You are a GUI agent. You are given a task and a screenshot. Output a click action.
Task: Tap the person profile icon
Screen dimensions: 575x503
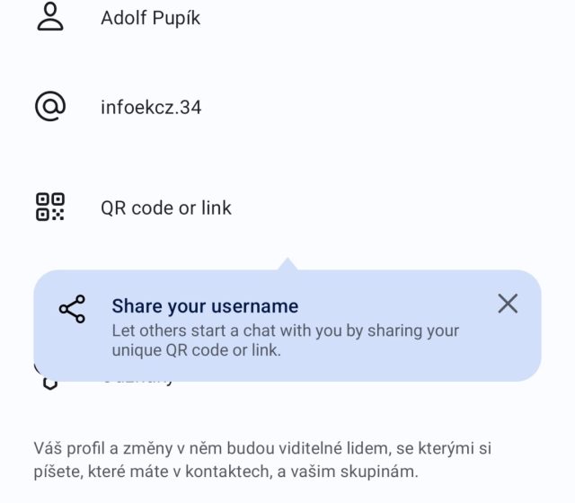coord(50,18)
